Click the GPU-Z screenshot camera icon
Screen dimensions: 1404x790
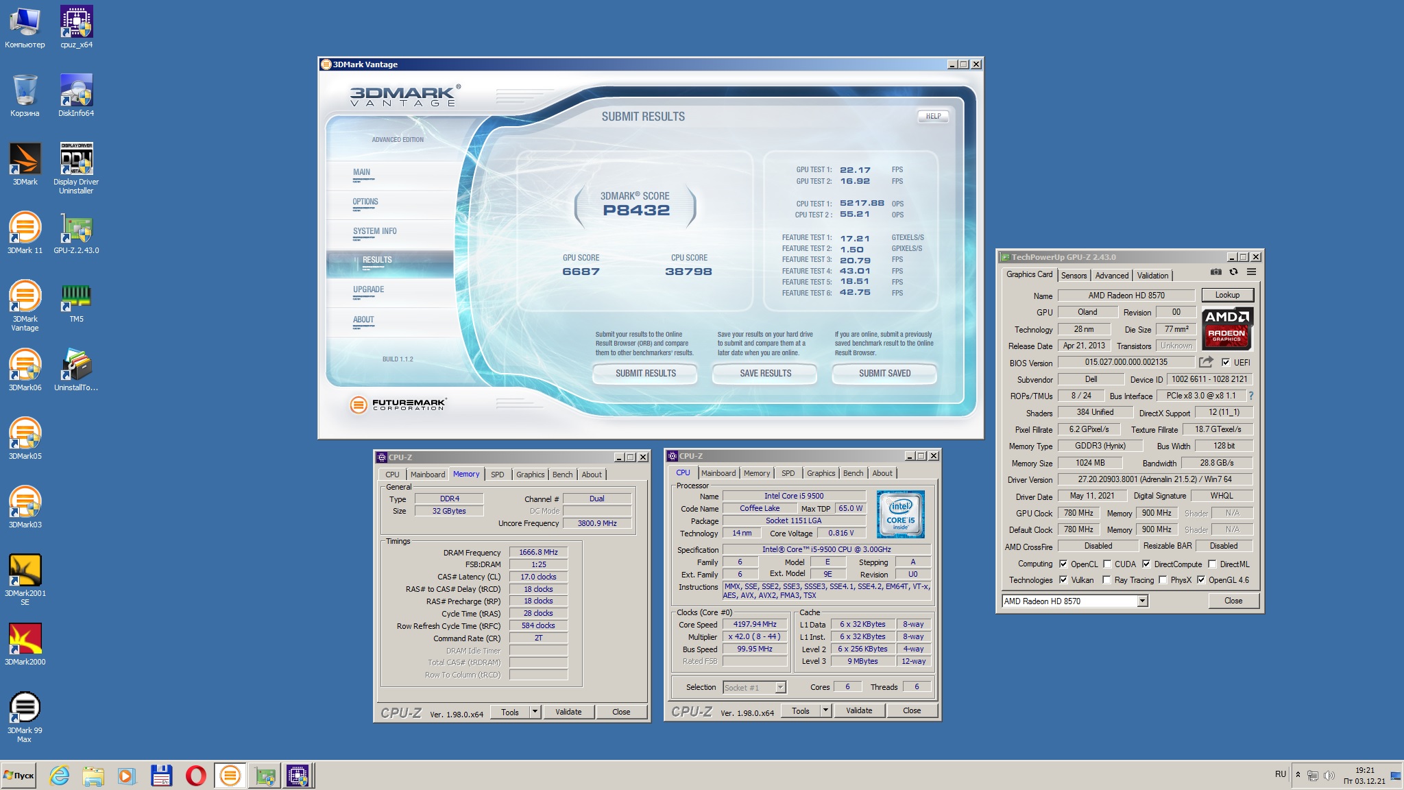click(1215, 272)
